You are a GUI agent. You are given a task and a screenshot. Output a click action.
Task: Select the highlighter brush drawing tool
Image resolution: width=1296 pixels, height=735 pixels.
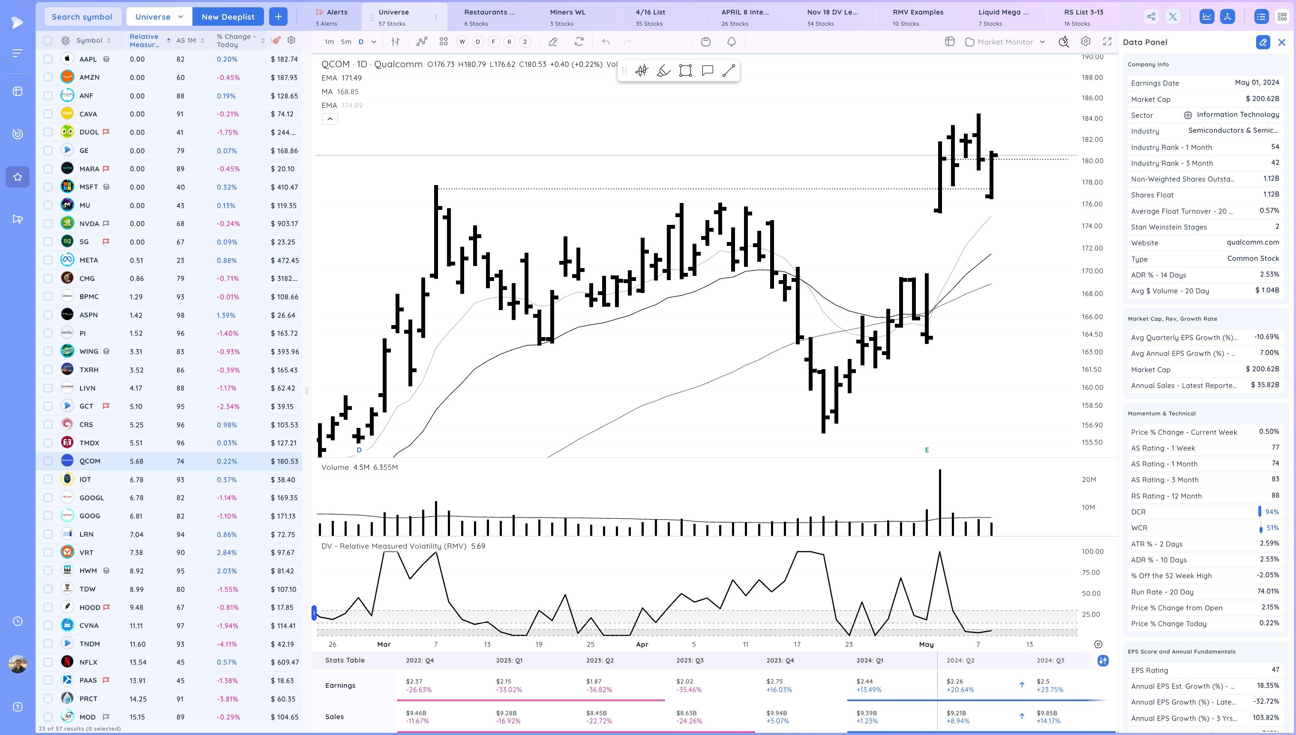[663, 71]
